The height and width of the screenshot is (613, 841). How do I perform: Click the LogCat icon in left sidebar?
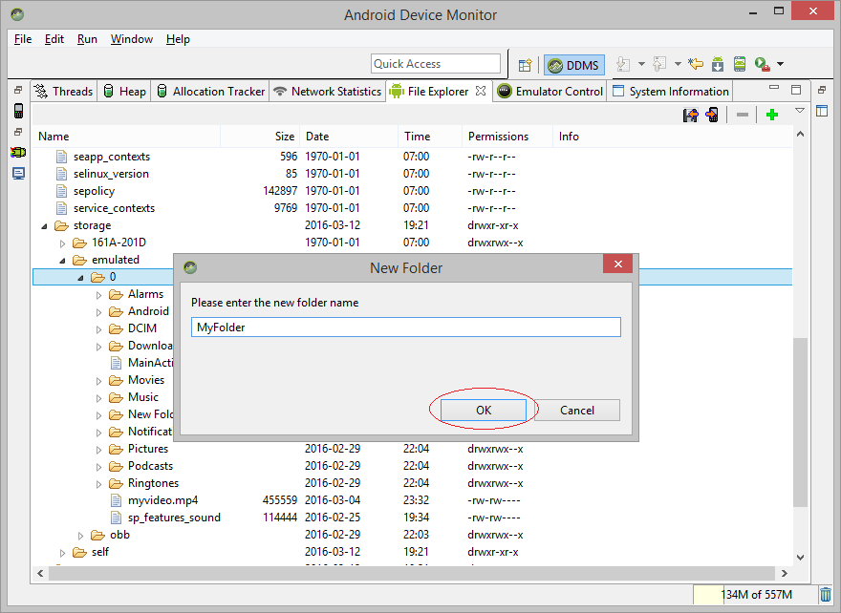pyautogui.click(x=18, y=153)
